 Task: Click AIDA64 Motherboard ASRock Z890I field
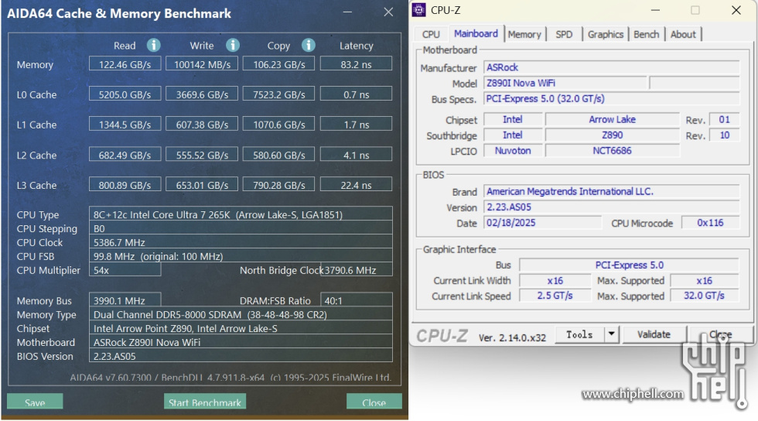pos(241,342)
